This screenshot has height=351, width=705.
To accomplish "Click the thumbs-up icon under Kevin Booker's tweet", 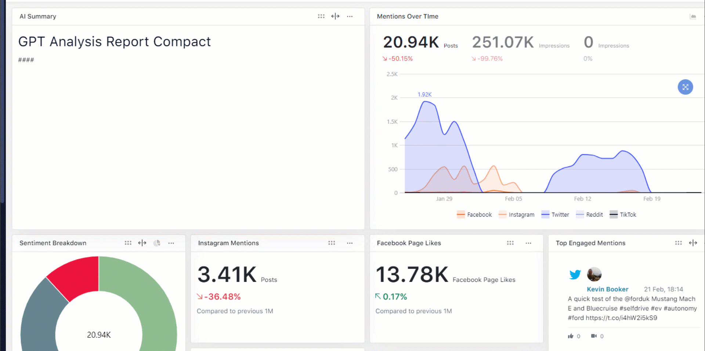I will pos(571,336).
